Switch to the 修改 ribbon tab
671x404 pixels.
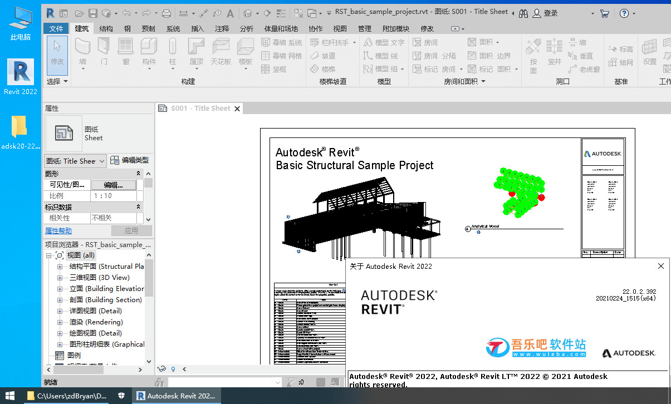(427, 28)
